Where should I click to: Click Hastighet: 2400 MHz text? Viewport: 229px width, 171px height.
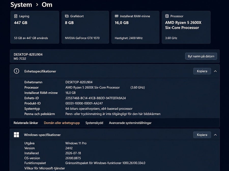129,38
